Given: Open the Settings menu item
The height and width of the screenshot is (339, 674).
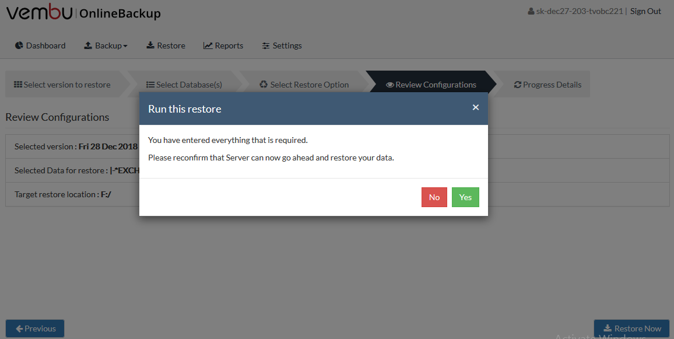Looking at the screenshot, I should tap(282, 46).
